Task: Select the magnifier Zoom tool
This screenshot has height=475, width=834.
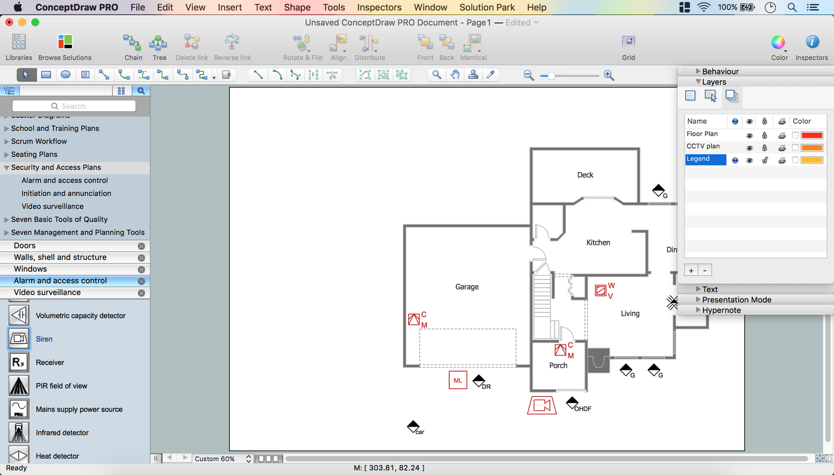Action: tap(437, 75)
